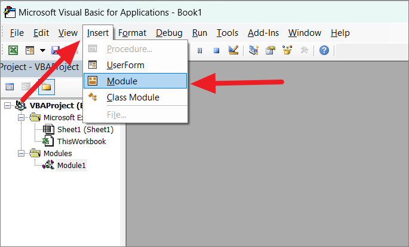Screen dimensions: 409x247
Task: Open Properties Window toolbar icon
Action: pyautogui.click(x=270, y=50)
